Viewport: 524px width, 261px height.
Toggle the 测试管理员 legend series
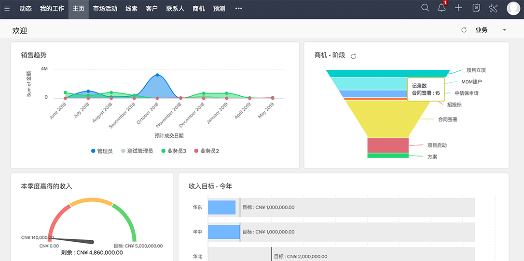tap(136, 151)
